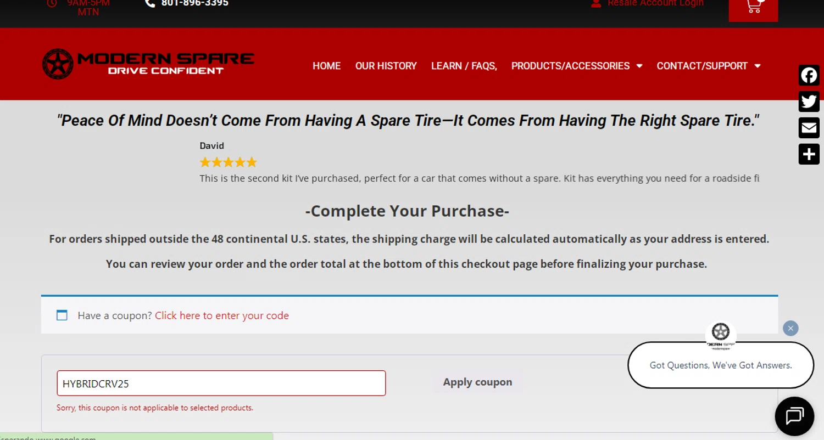The height and width of the screenshot is (440, 824).
Task: Close the chat prompt popup
Action: [790, 329]
